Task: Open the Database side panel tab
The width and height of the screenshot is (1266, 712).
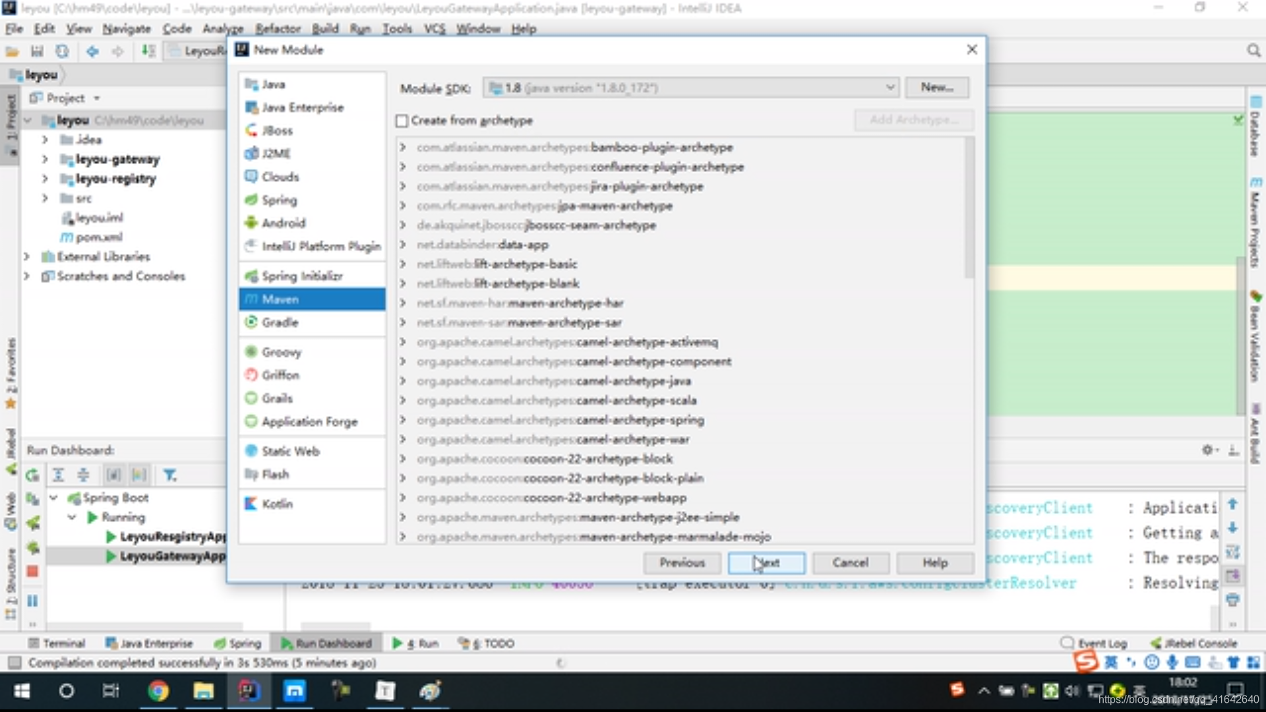Action: tap(1255, 127)
